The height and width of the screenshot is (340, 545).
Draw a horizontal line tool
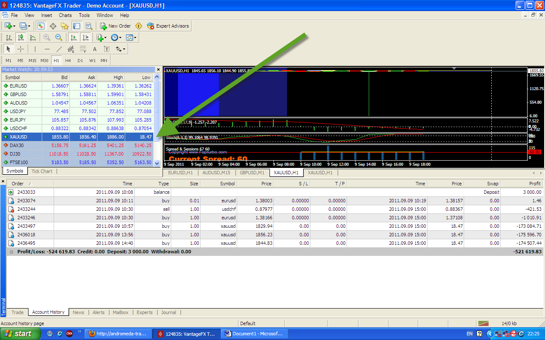coord(47,49)
